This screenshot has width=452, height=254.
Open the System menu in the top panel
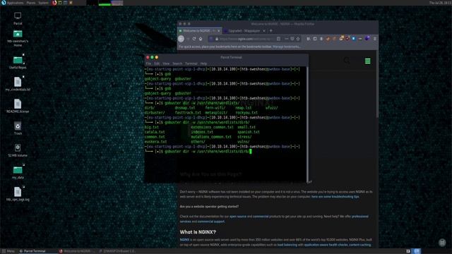(44, 3)
